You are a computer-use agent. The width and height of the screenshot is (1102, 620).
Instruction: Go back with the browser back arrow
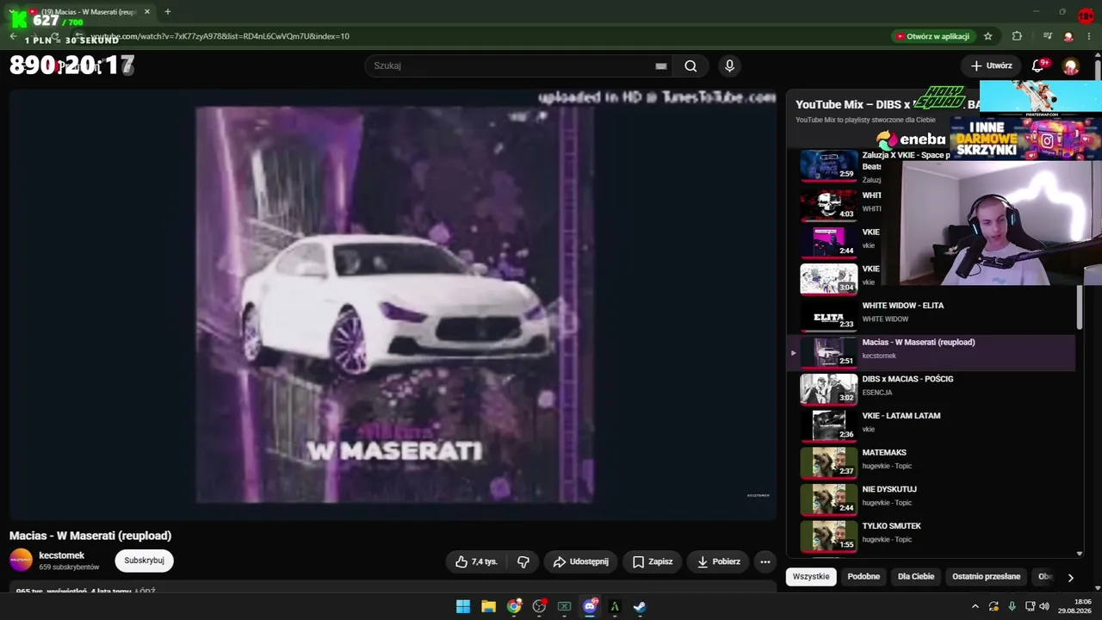(x=13, y=36)
